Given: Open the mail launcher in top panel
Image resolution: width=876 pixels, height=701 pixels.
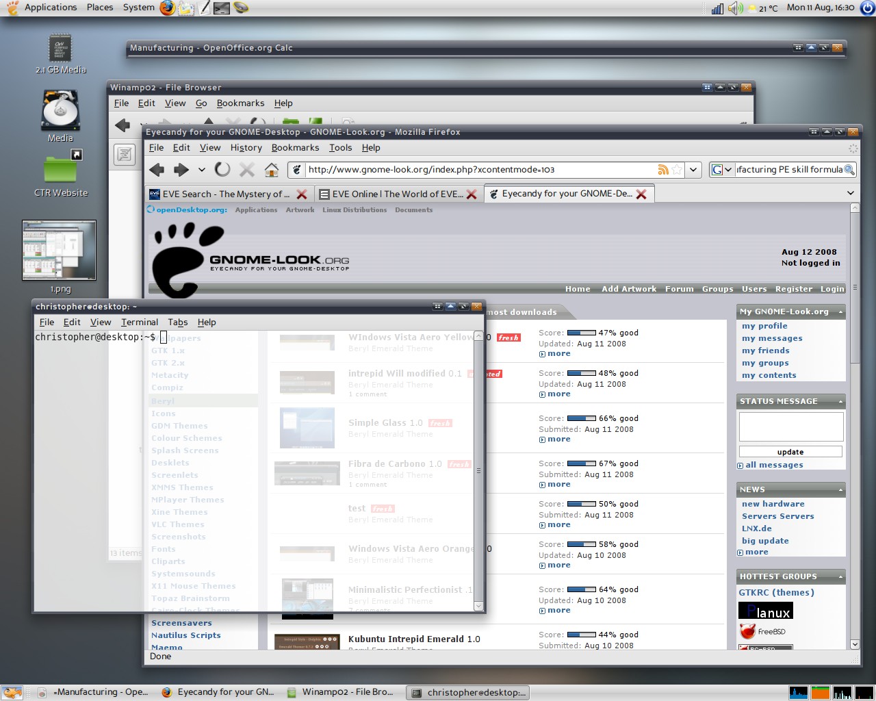Looking at the screenshot, I should pyautogui.click(x=185, y=8).
